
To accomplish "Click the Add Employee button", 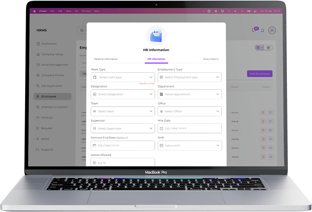I will pyautogui.click(x=260, y=74).
